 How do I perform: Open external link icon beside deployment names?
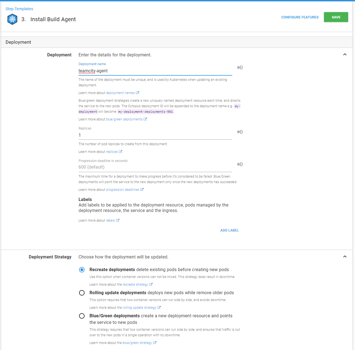click(138, 93)
